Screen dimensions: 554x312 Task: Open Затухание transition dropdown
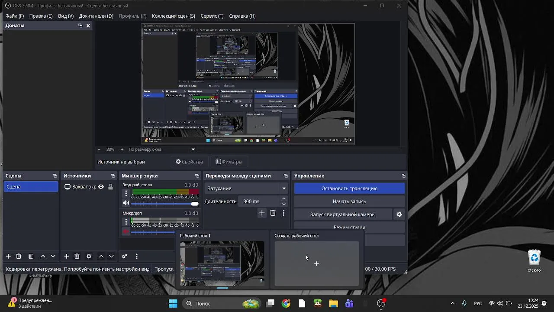click(x=247, y=188)
